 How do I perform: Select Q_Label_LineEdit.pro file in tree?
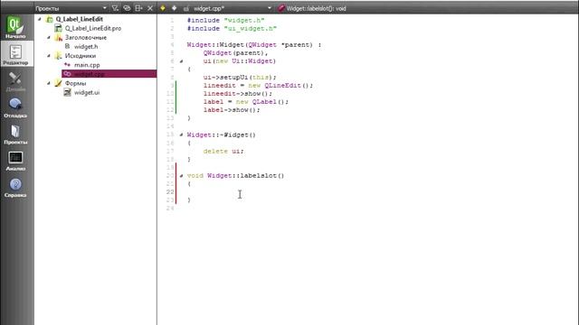tap(92, 28)
